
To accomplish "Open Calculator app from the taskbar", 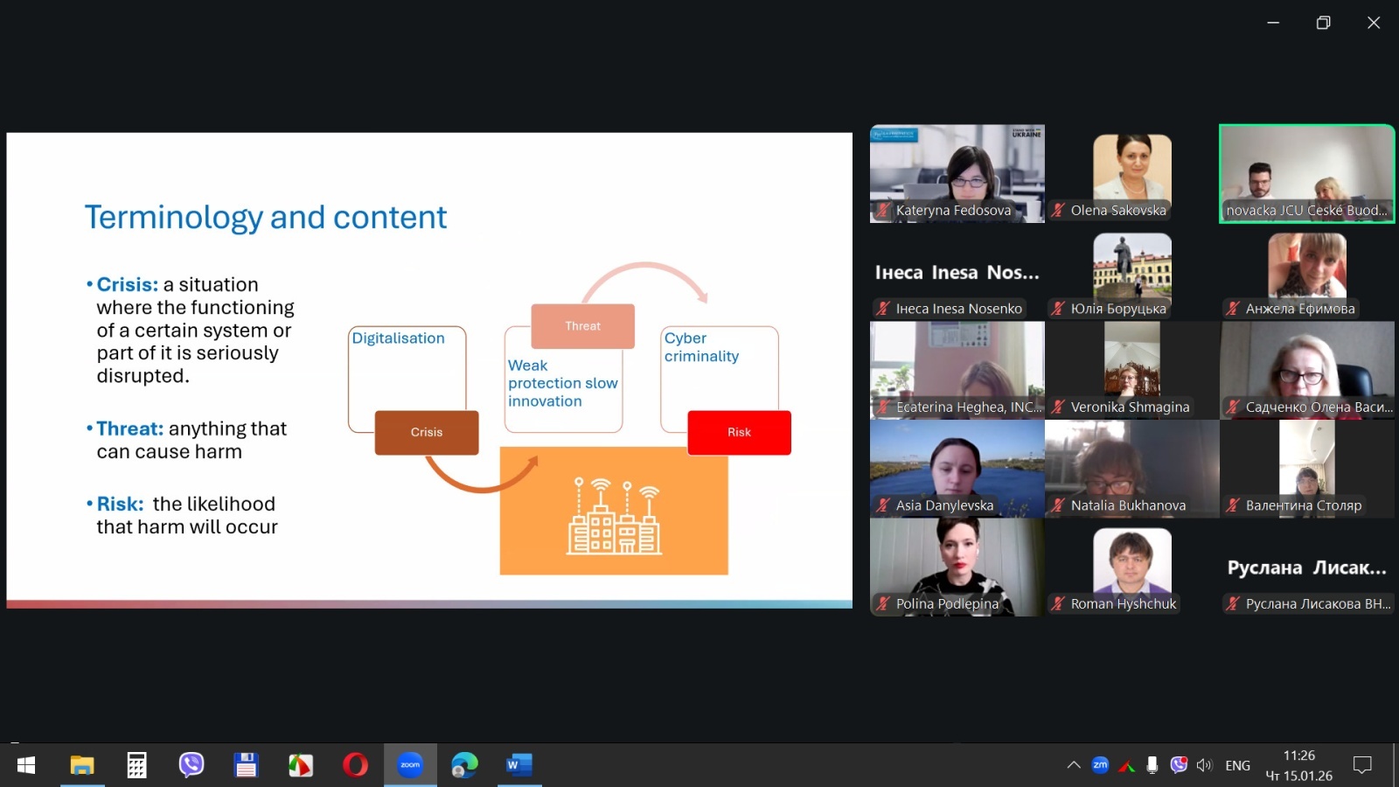I will point(136,765).
